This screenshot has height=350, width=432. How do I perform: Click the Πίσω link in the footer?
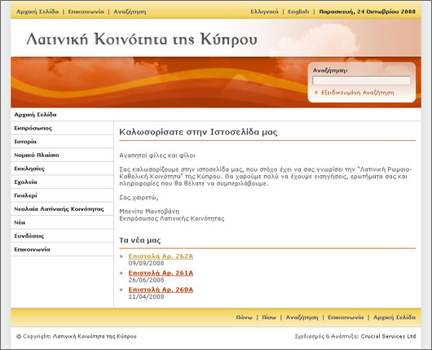tap(269, 317)
